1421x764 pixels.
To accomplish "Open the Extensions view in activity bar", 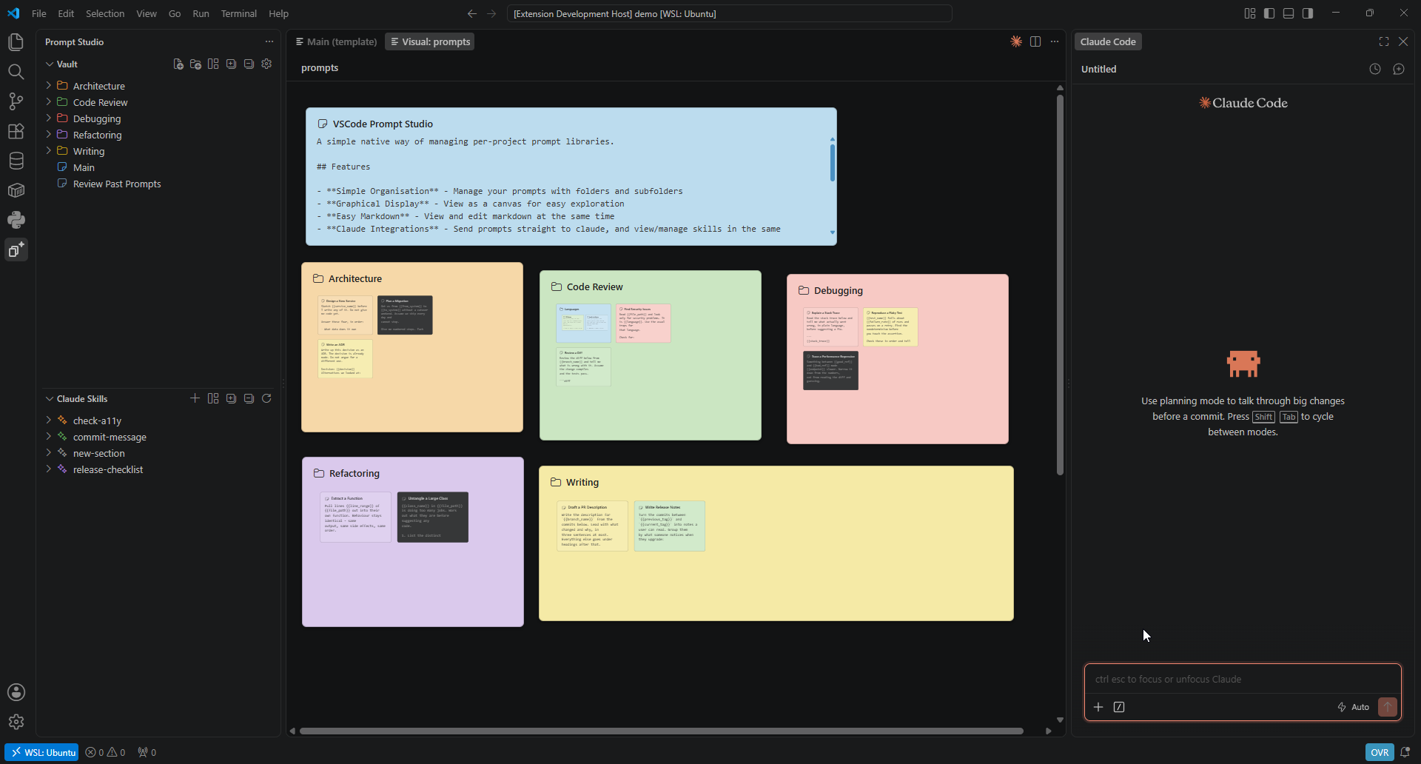I will (16, 131).
